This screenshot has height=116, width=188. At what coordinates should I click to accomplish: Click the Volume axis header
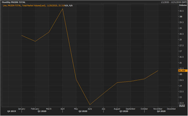coord(183,5)
